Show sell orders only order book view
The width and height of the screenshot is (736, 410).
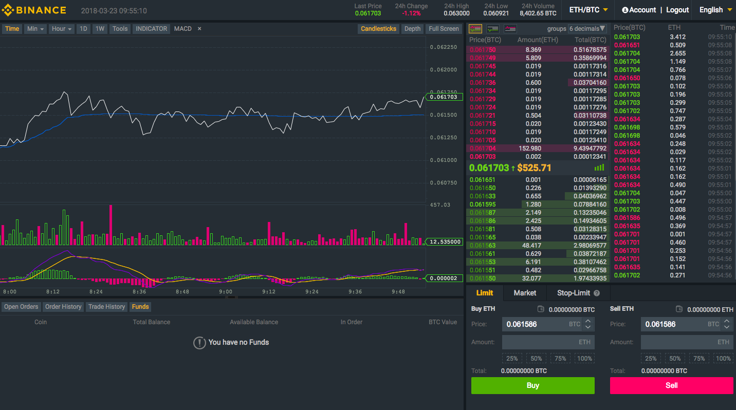tap(510, 29)
